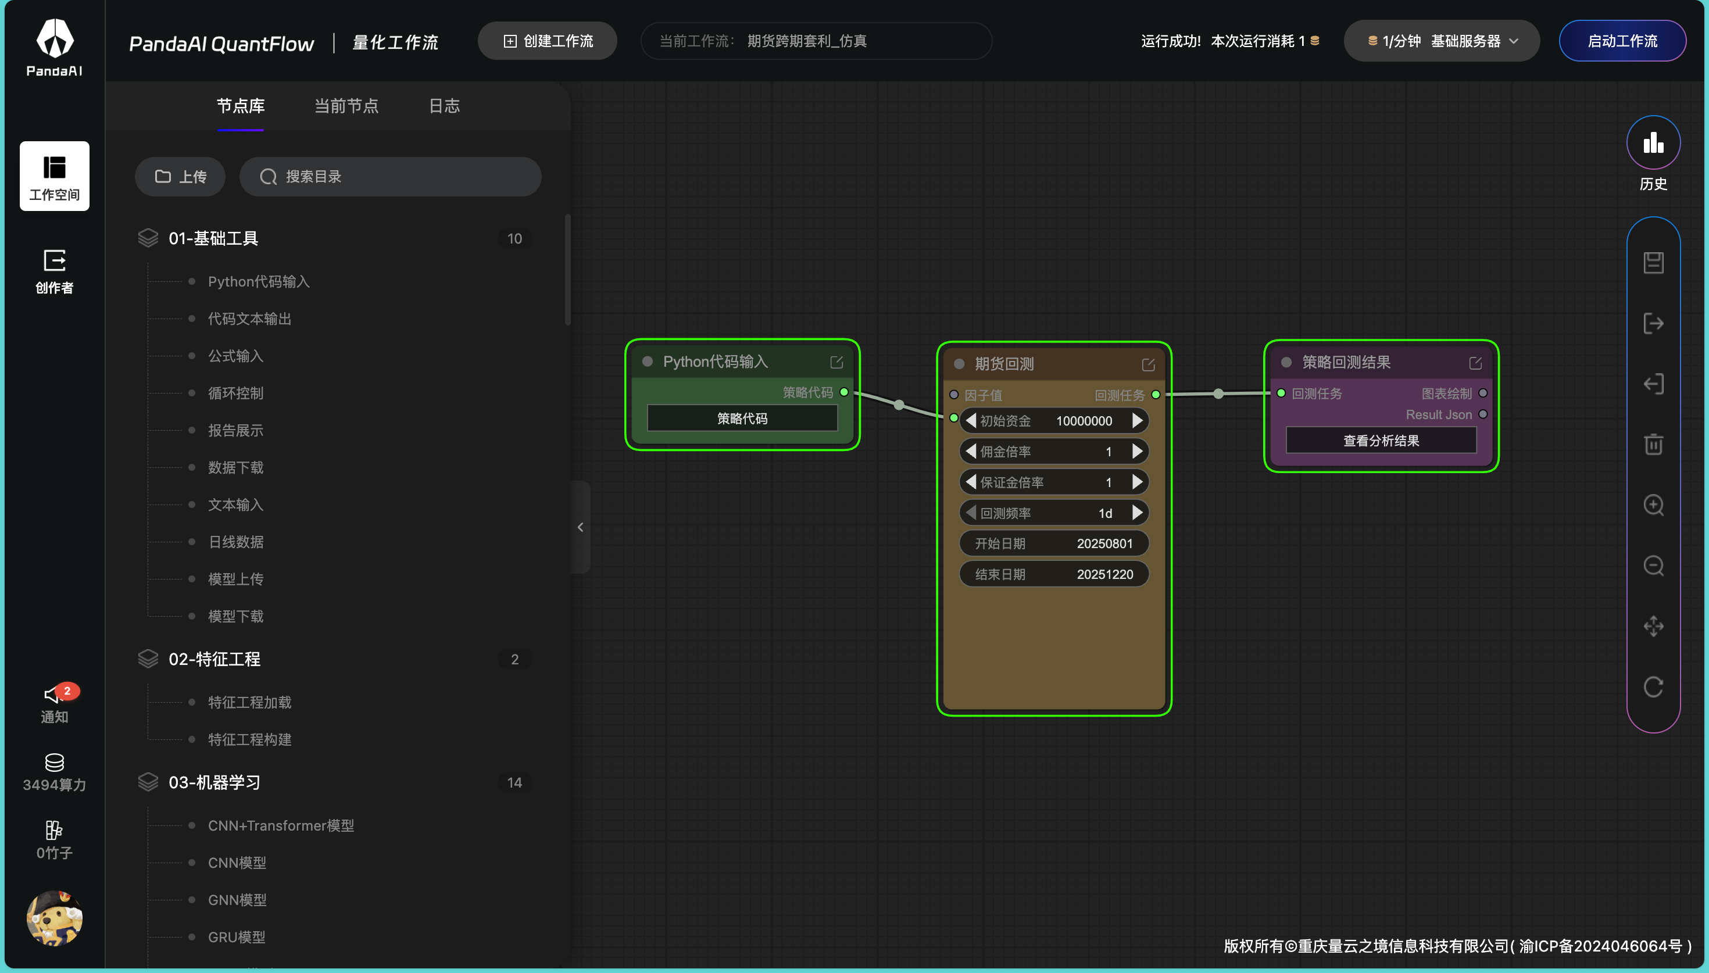Screen dimensions: 1709x973
Task: Decrease 保证金倍率 with left arrow
Action: 971,482
